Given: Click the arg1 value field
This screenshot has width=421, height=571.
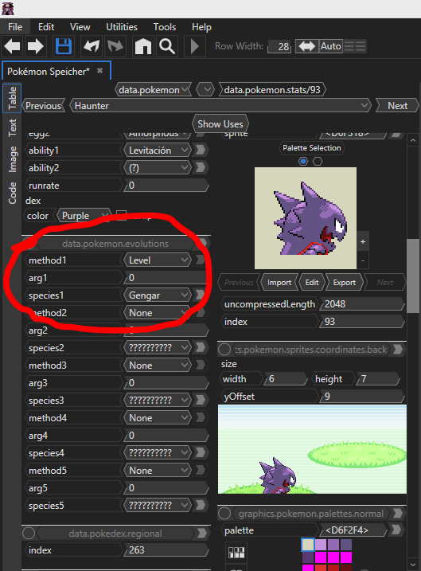Looking at the screenshot, I should (166, 277).
